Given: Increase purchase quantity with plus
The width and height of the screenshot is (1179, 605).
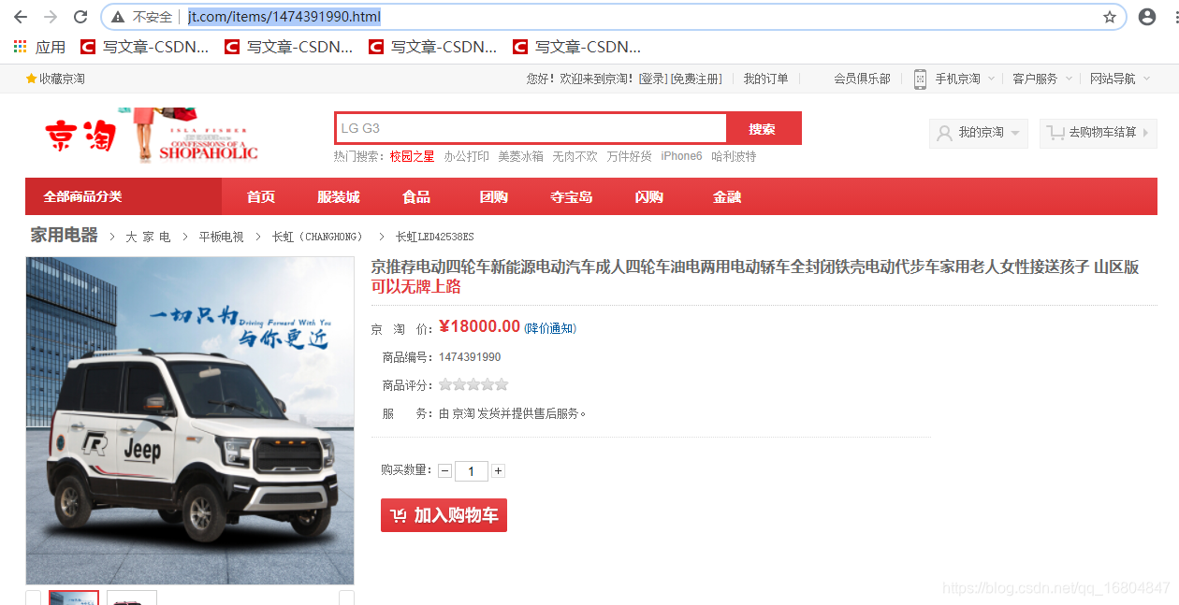Looking at the screenshot, I should click(498, 471).
